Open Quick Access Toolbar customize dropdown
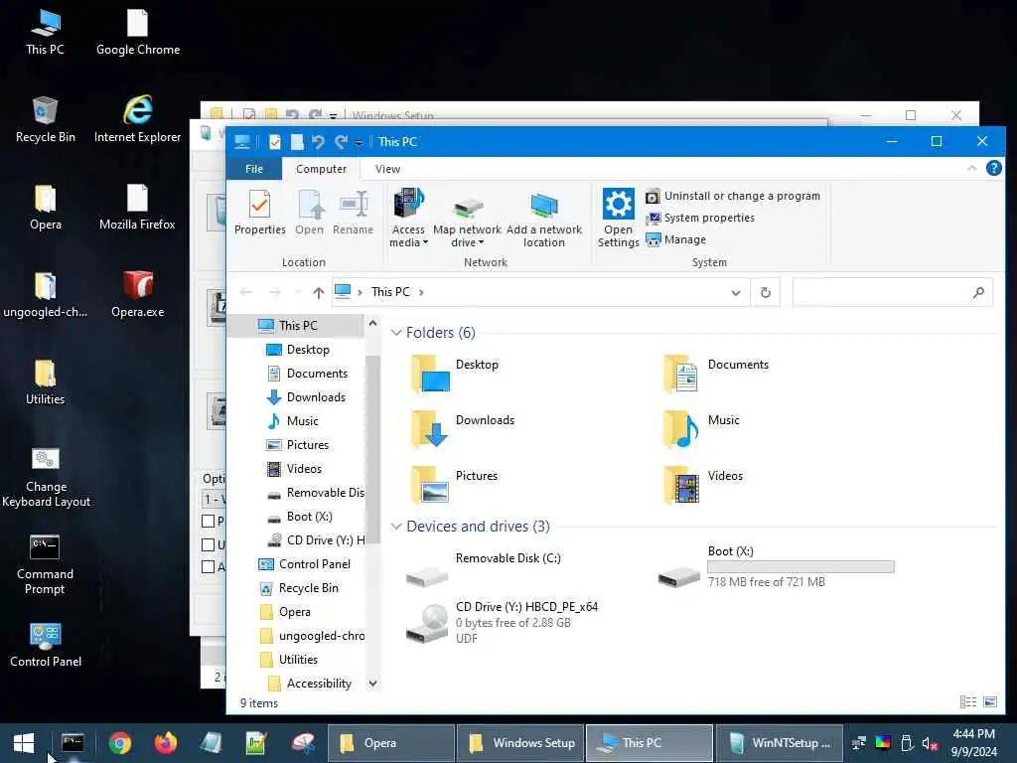 coord(359,142)
